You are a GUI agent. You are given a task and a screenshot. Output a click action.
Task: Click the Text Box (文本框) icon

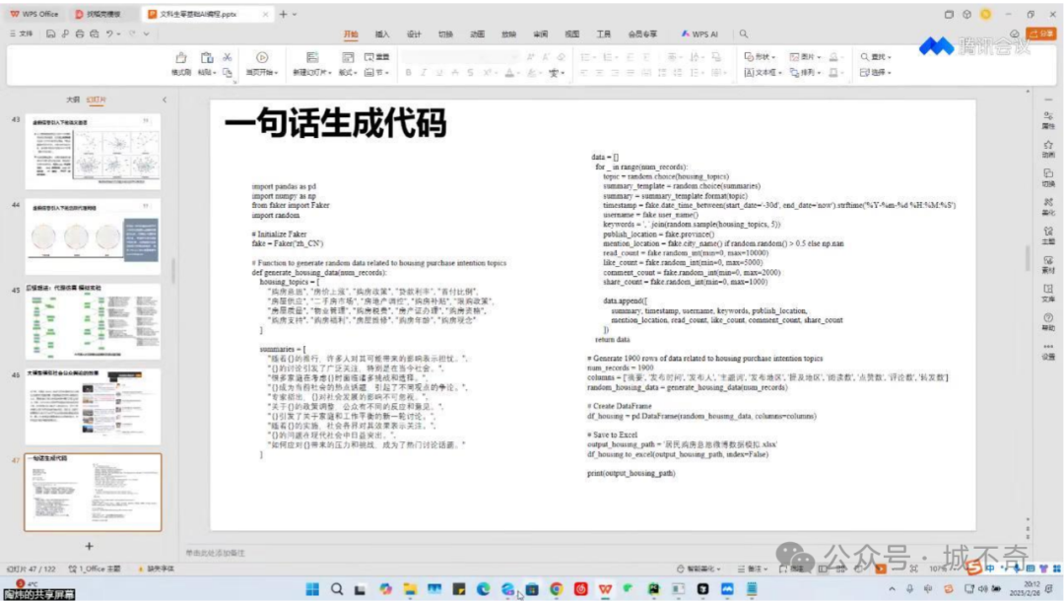(749, 73)
